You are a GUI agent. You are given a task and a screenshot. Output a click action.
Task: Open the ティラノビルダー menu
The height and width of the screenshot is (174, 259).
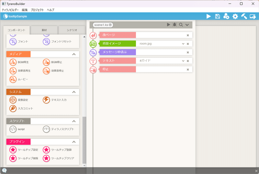tap(10, 10)
